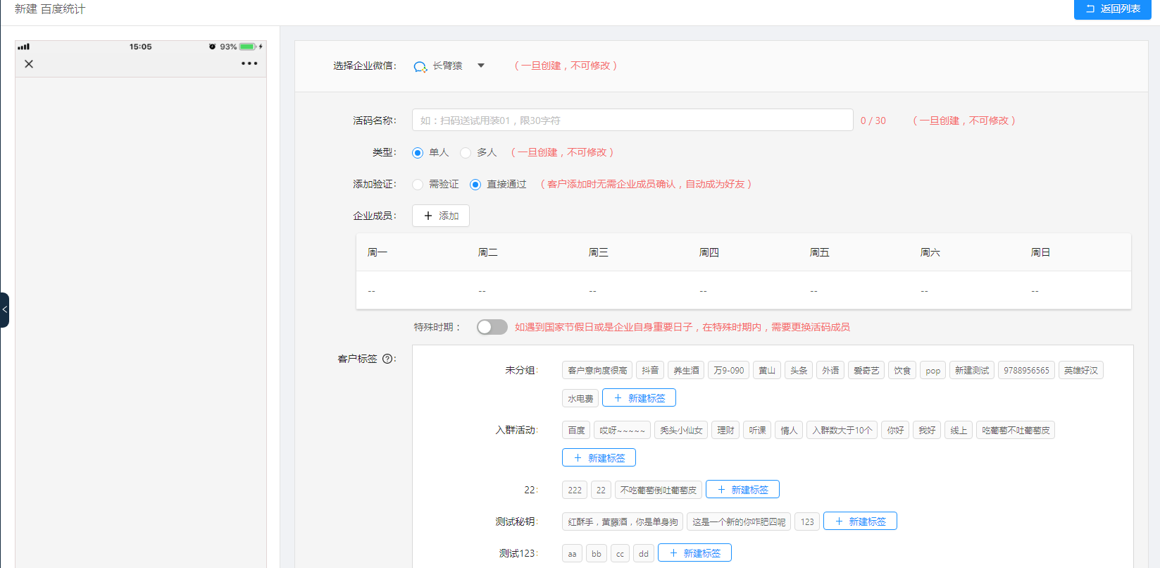Click 新建标签 in 测试秘钥 group
Image resolution: width=1160 pixels, height=568 pixels.
[x=860, y=521]
